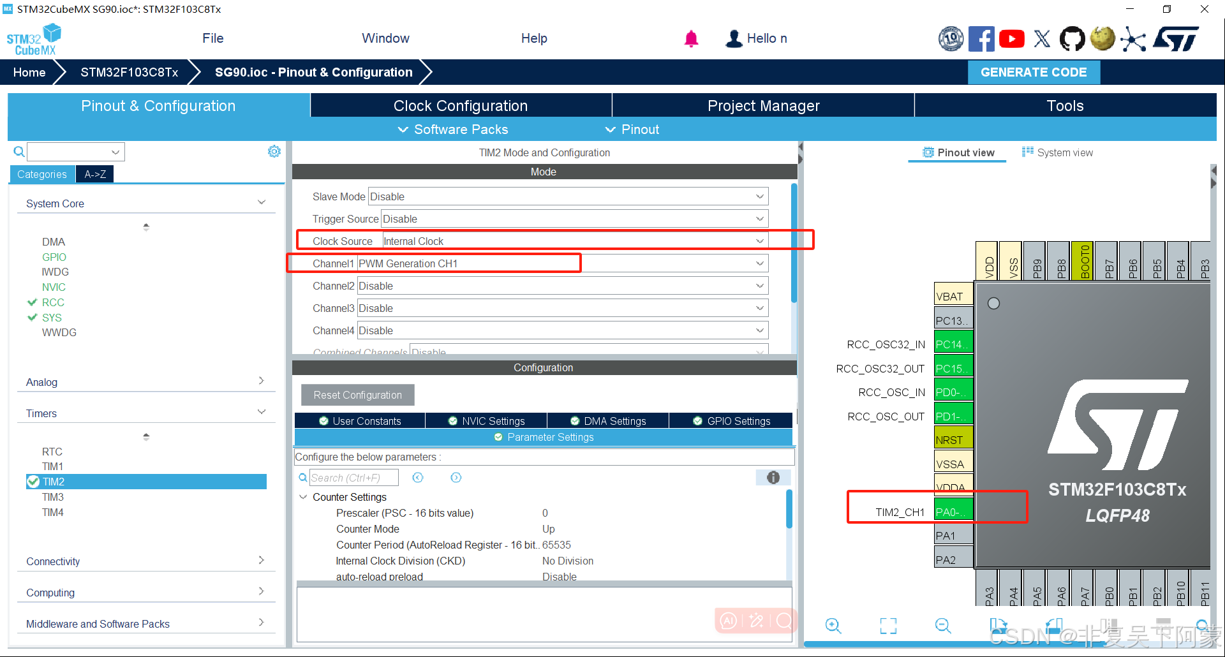1225x657 pixels.
Task: Switch to the A->Z list tab
Action: click(95, 174)
